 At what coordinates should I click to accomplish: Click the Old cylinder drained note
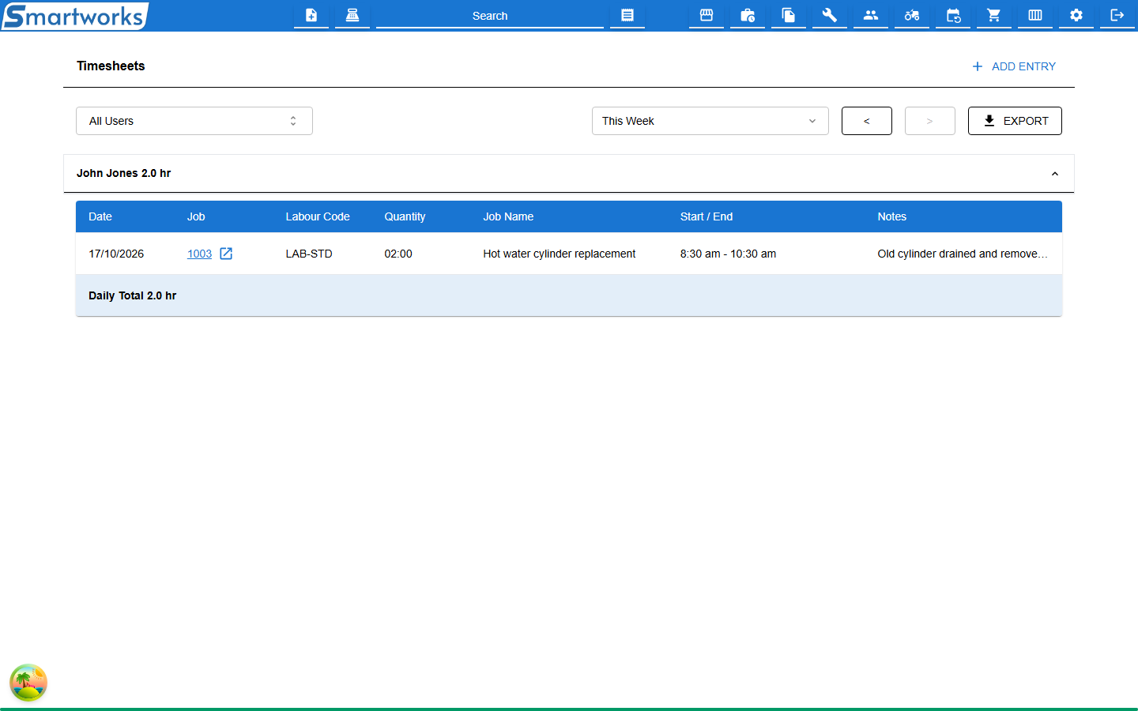963,254
